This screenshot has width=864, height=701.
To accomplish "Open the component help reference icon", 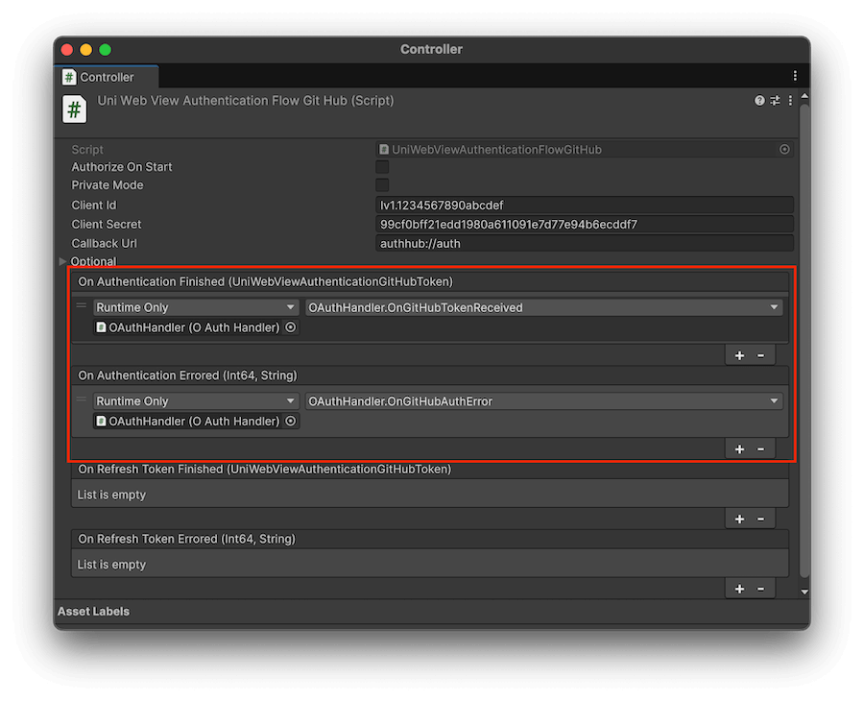I will click(759, 101).
